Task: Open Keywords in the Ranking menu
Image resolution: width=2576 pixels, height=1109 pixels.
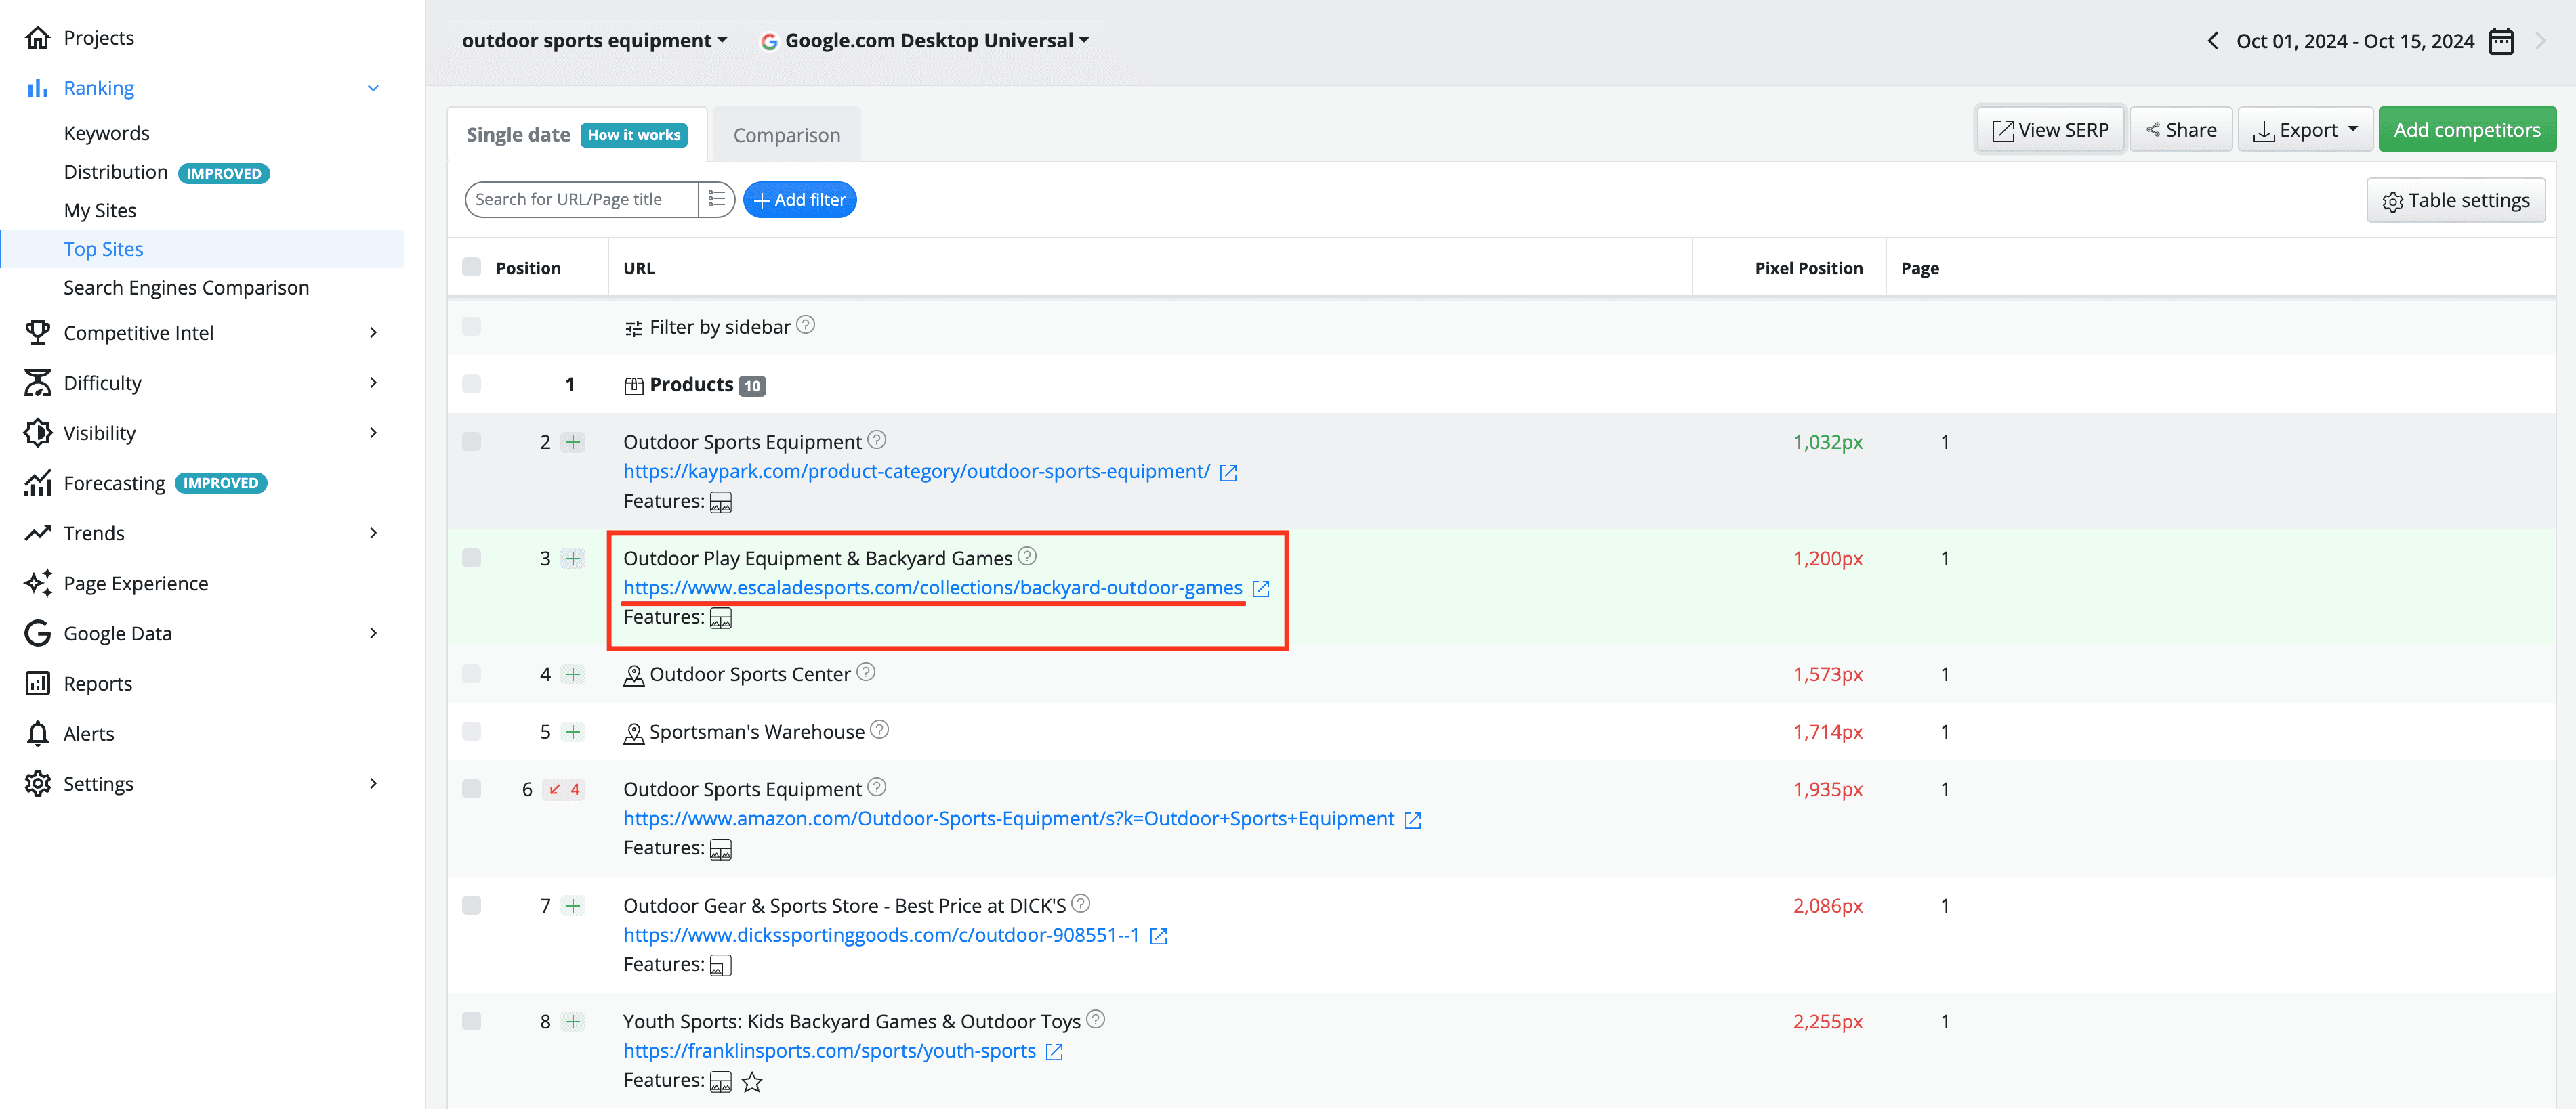Action: point(107,133)
